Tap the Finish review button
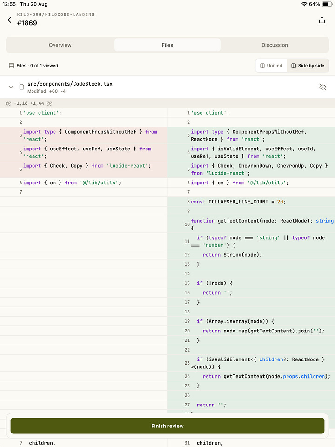Image resolution: width=335 pixels, height=447 pixels. point(167,426)
